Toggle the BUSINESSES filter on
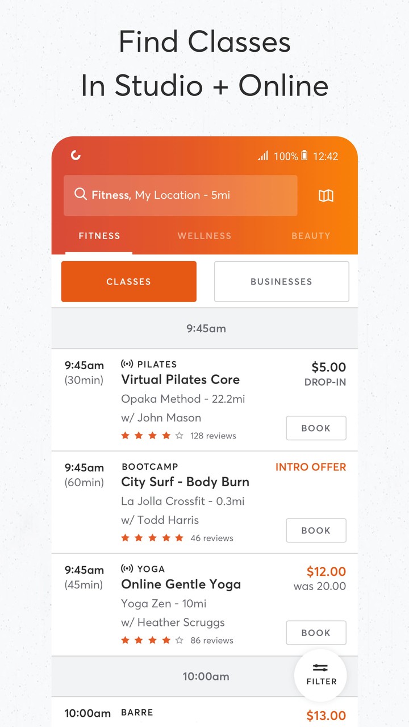 coord(281,281)
